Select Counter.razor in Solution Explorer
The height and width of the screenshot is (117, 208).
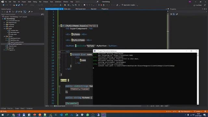(x=14, y=30)
